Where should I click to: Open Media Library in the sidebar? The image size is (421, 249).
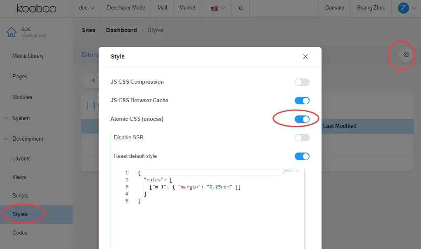pyautogui.click(x=28, y=56)
